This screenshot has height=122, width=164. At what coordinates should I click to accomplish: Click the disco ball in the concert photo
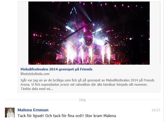(89, 38)
